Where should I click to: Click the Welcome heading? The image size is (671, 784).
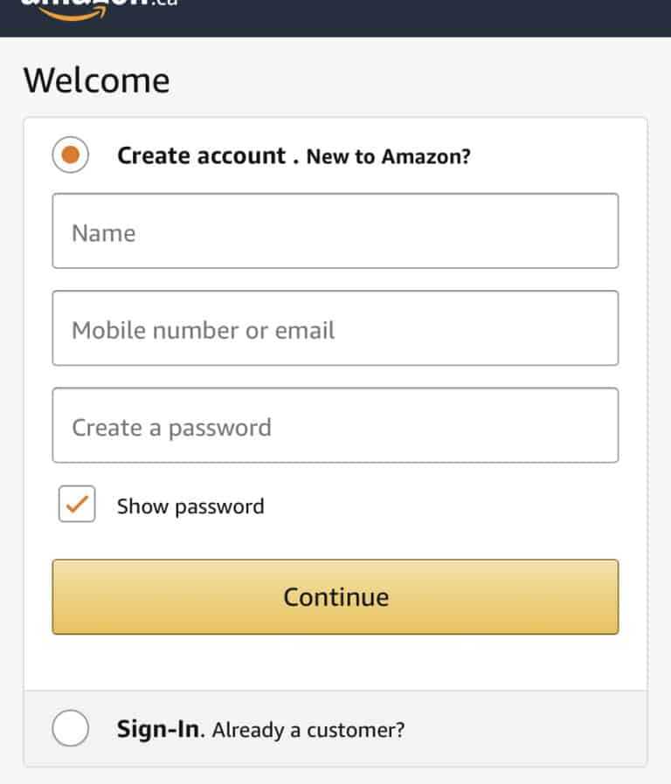coord(97,80)
